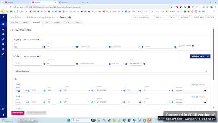
Task: Open the Device dropdown
Action: (28, 63)
